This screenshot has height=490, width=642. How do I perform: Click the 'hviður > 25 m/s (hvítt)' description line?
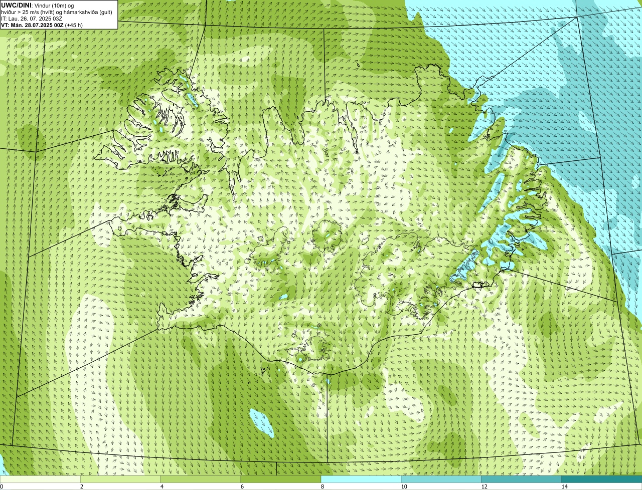click(x=57, y=12)
